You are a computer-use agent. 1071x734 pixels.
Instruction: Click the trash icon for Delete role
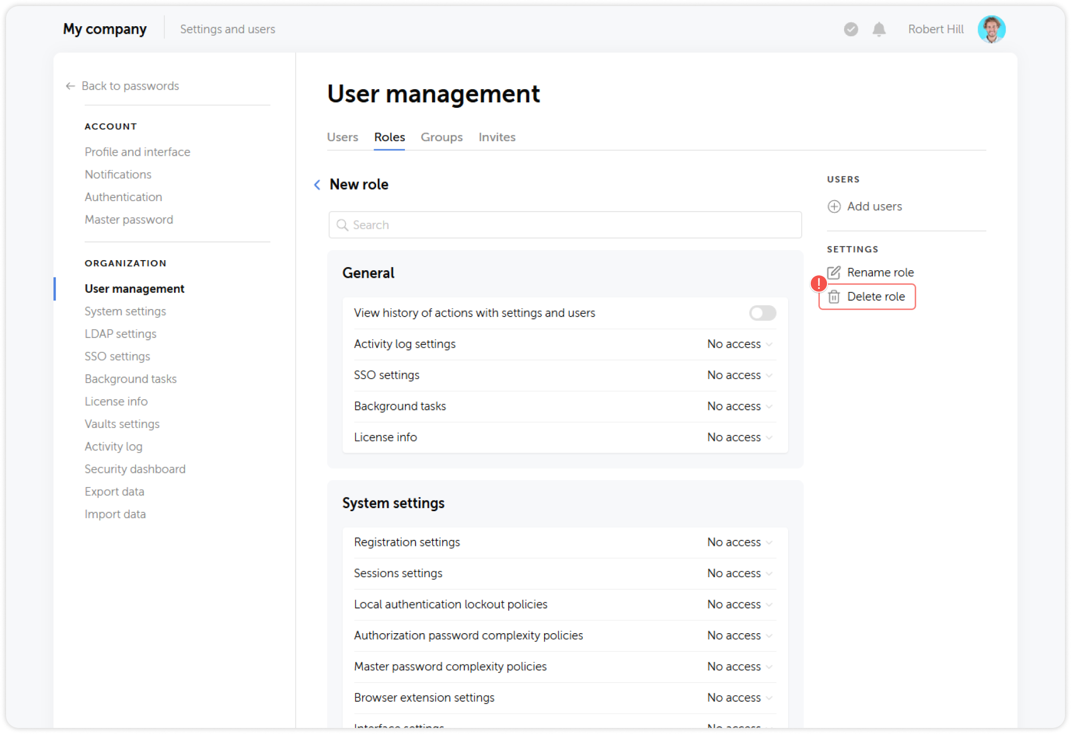pyautogui.click(x=834, y=297)
